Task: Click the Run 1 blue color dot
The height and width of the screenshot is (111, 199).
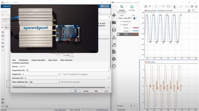Action: [x=134, y=18]
